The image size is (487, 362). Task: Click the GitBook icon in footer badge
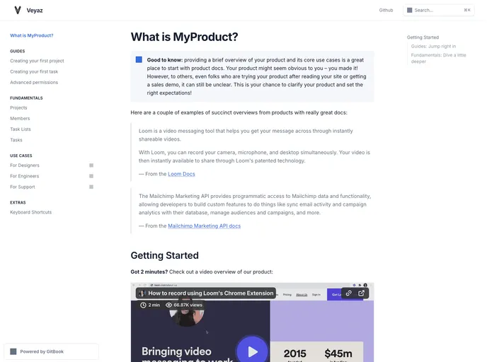pos(13,351)
